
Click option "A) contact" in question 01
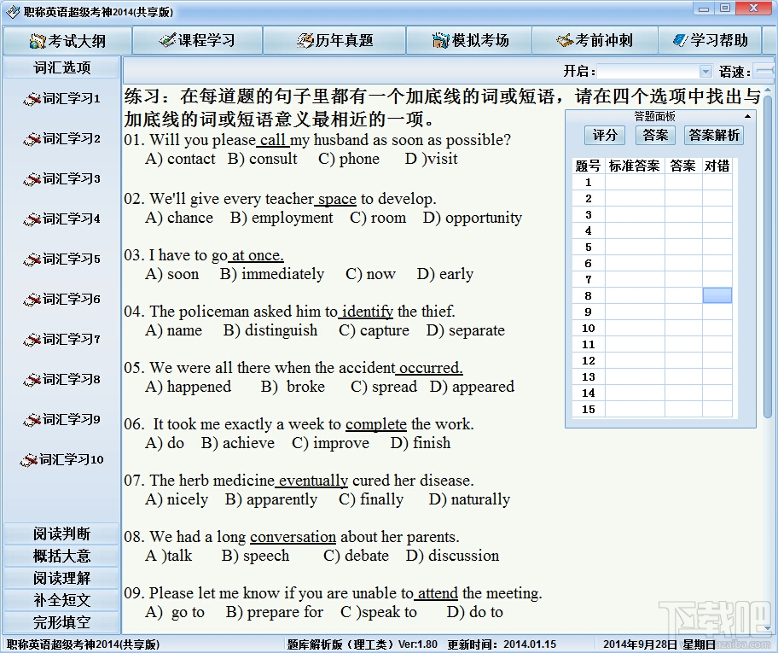pyautogui.click(x=180, y=159)
